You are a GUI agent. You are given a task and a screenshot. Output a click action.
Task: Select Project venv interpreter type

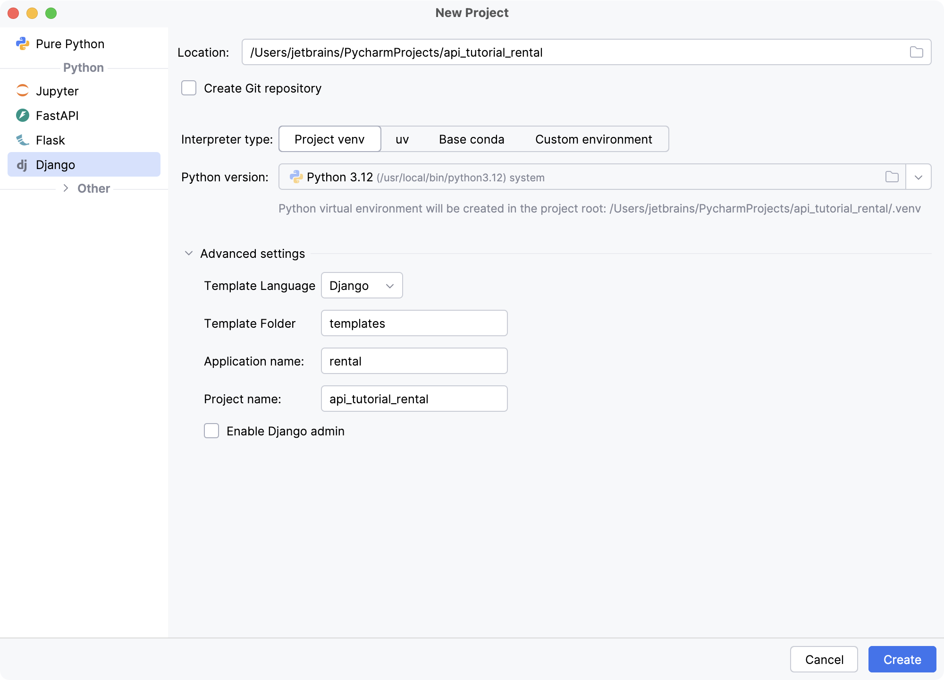coord(329,139)
